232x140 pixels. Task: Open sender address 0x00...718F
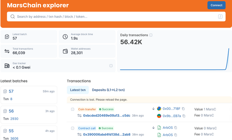pos(171,109)
